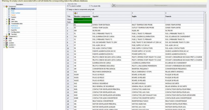Click the FILTRE RFI cell
Image resolution: width=209 pixels, height=110 pixels.
coord(184,31)
